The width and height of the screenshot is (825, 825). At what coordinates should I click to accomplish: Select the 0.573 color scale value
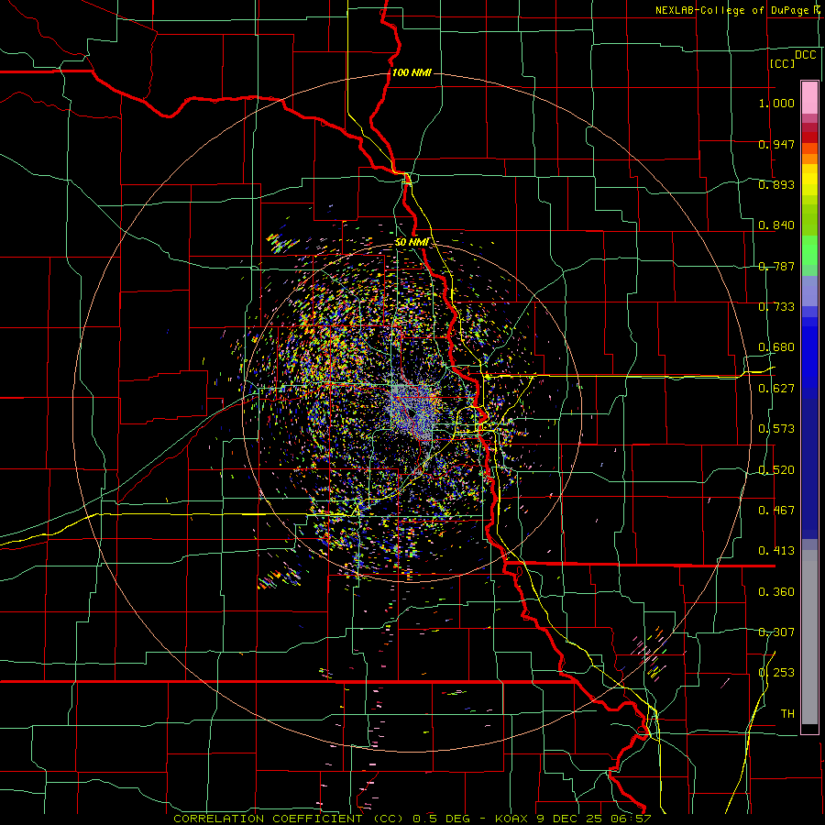coord(776,429)
